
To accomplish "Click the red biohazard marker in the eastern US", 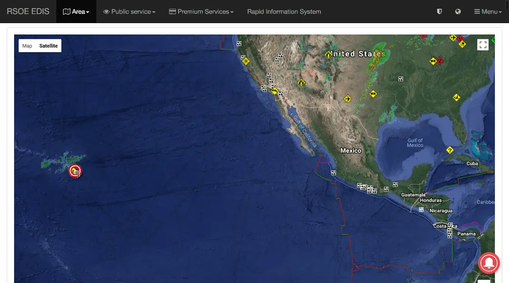I will [439, 61].
